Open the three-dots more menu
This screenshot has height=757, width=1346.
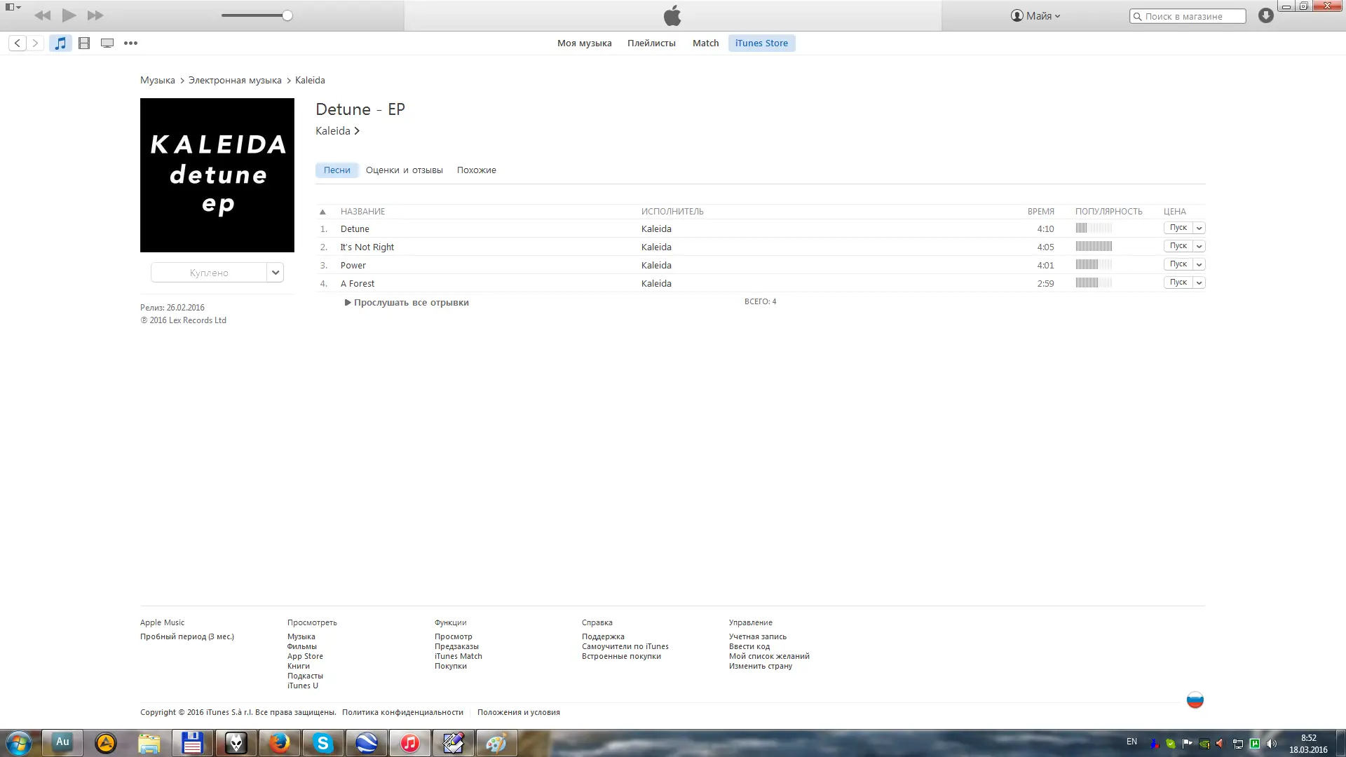point(130,43)
